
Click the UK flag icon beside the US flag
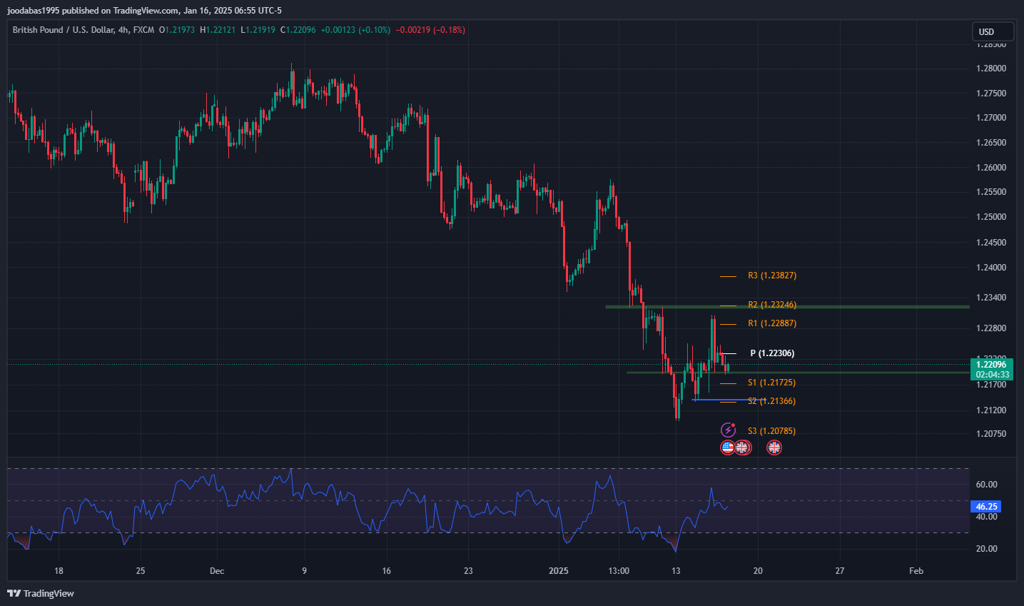click(743, 448)
